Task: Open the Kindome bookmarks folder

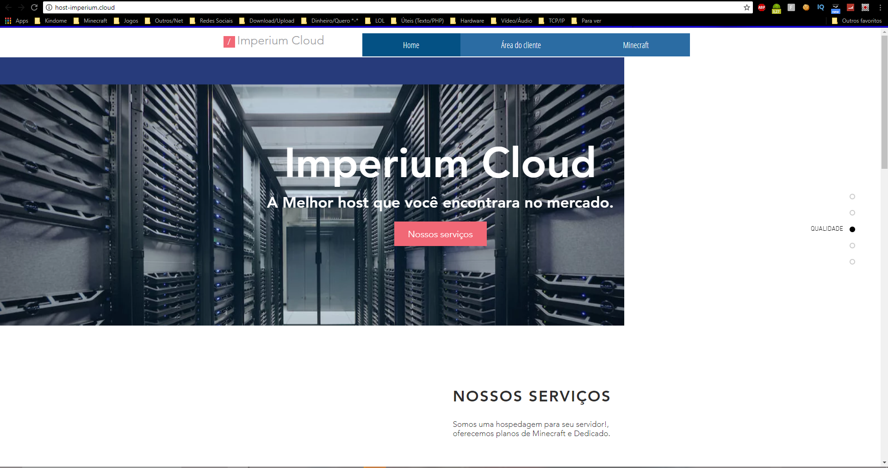Action: 51,21
